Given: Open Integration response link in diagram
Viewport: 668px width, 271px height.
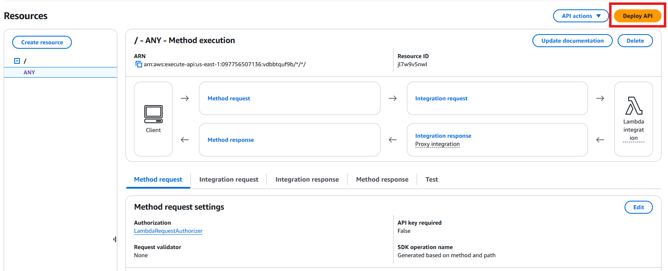Looking at the screenshot, I should 443,136.
